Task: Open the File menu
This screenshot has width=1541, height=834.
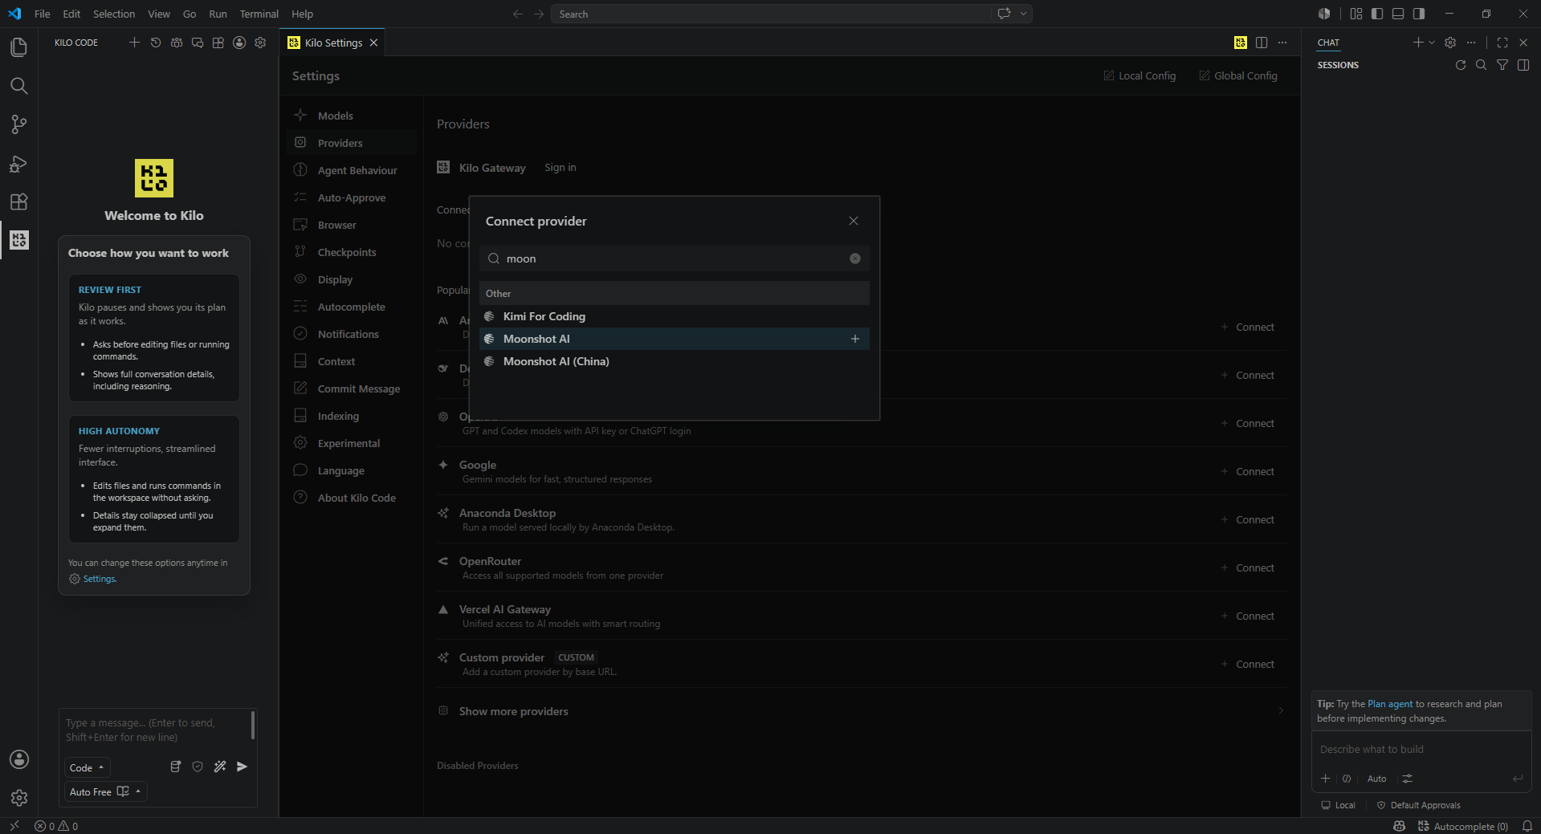Action: tap(43, 14)
